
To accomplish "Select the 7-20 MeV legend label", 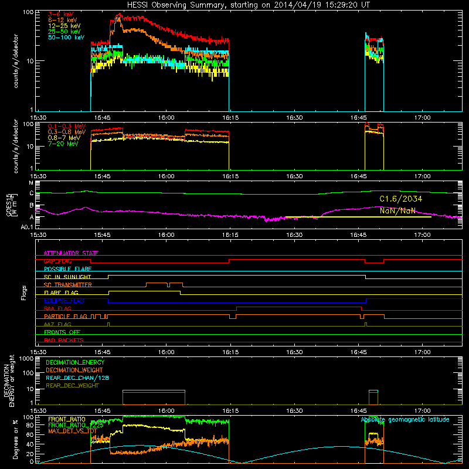I will [x=63, y=144].
